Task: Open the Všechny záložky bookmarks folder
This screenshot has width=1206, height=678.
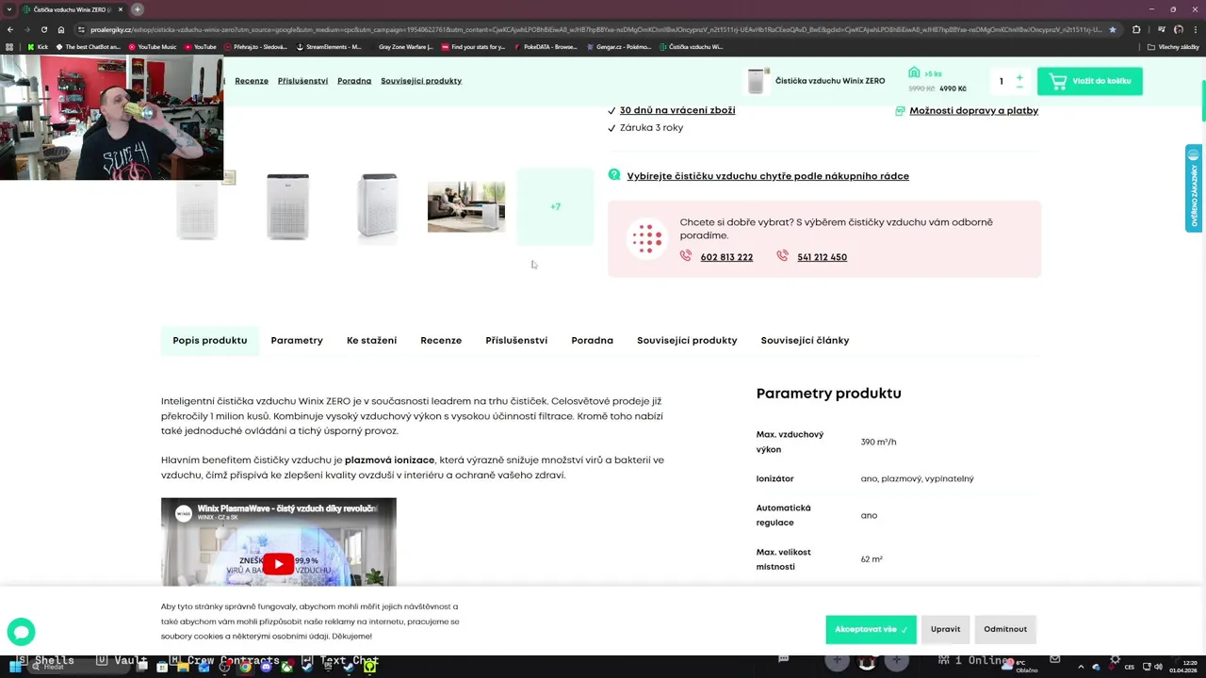Action: [1174, 46]
